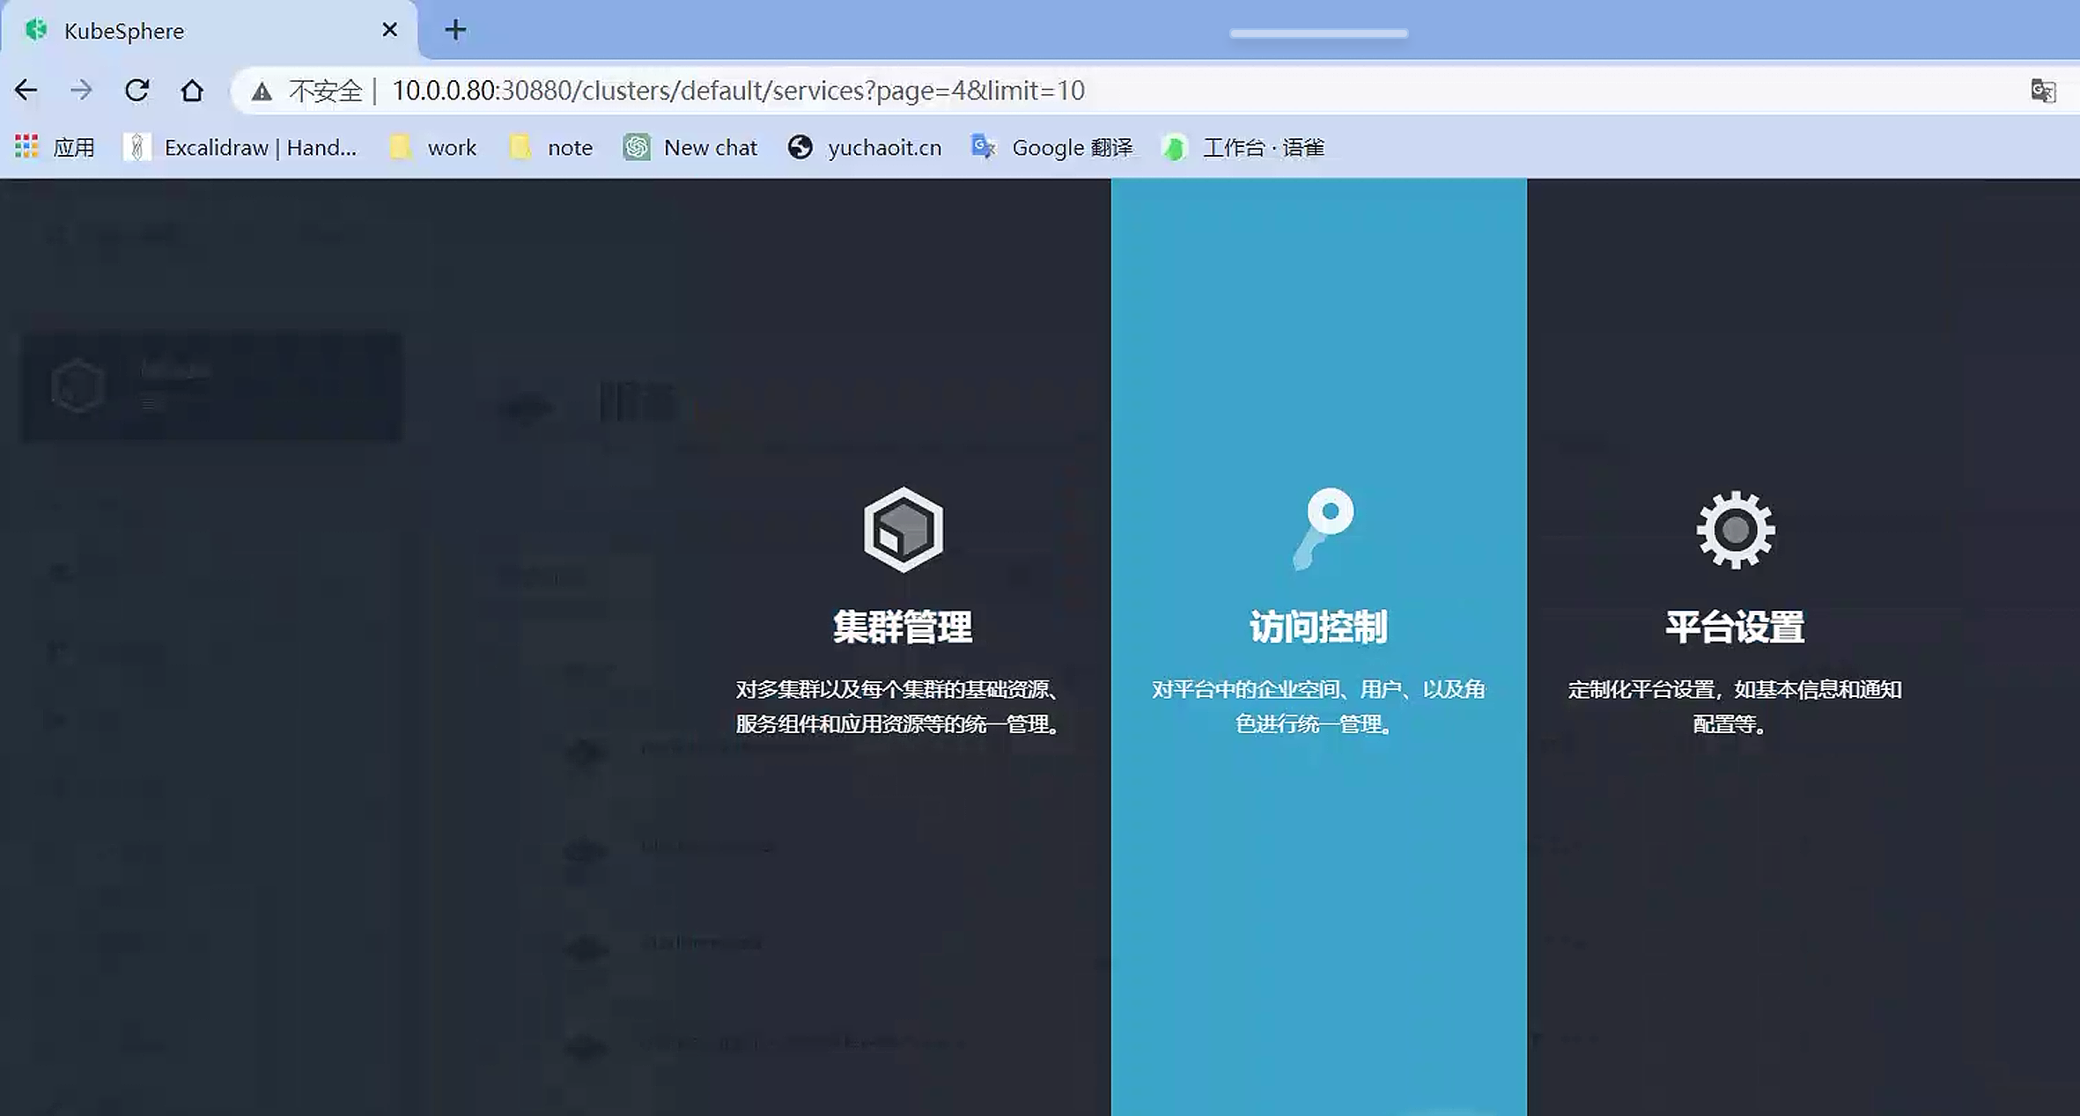Click the platform settings gear icon
2080x1116 pixels.
pos(1735,530)
